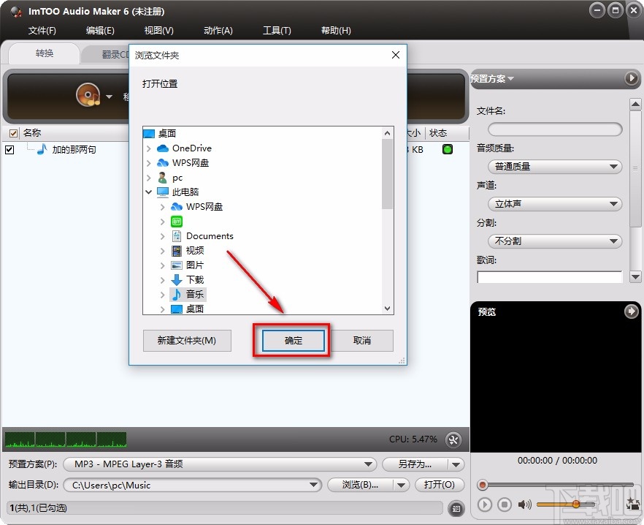Viewport: 644px width, 525px height.
Task: Click the Play button in preview panel
Action: pos(484,505)
